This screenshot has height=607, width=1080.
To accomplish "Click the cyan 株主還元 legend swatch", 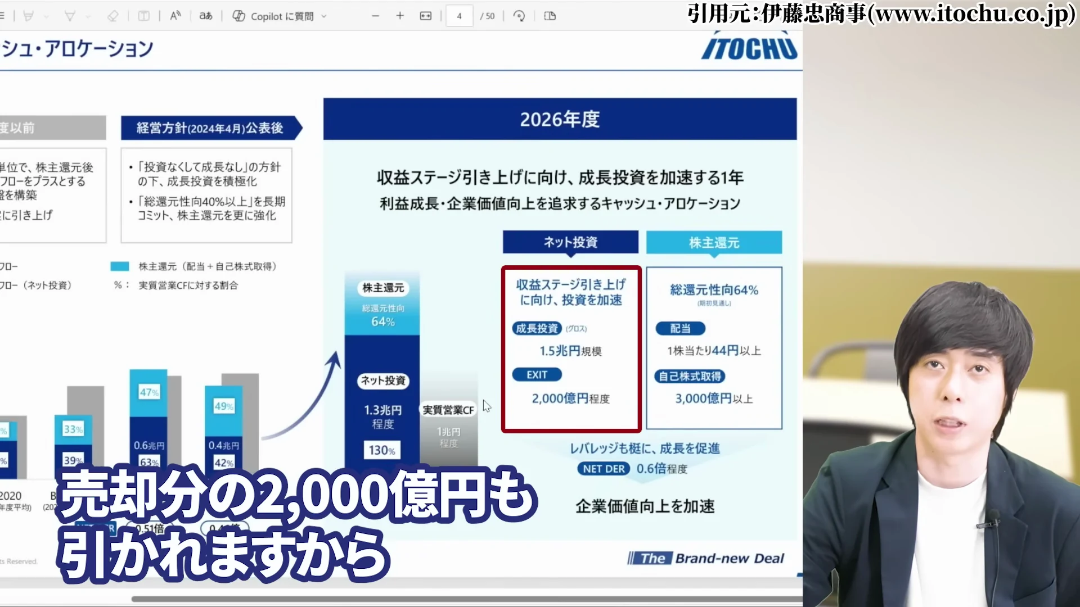I will (120, 266).
